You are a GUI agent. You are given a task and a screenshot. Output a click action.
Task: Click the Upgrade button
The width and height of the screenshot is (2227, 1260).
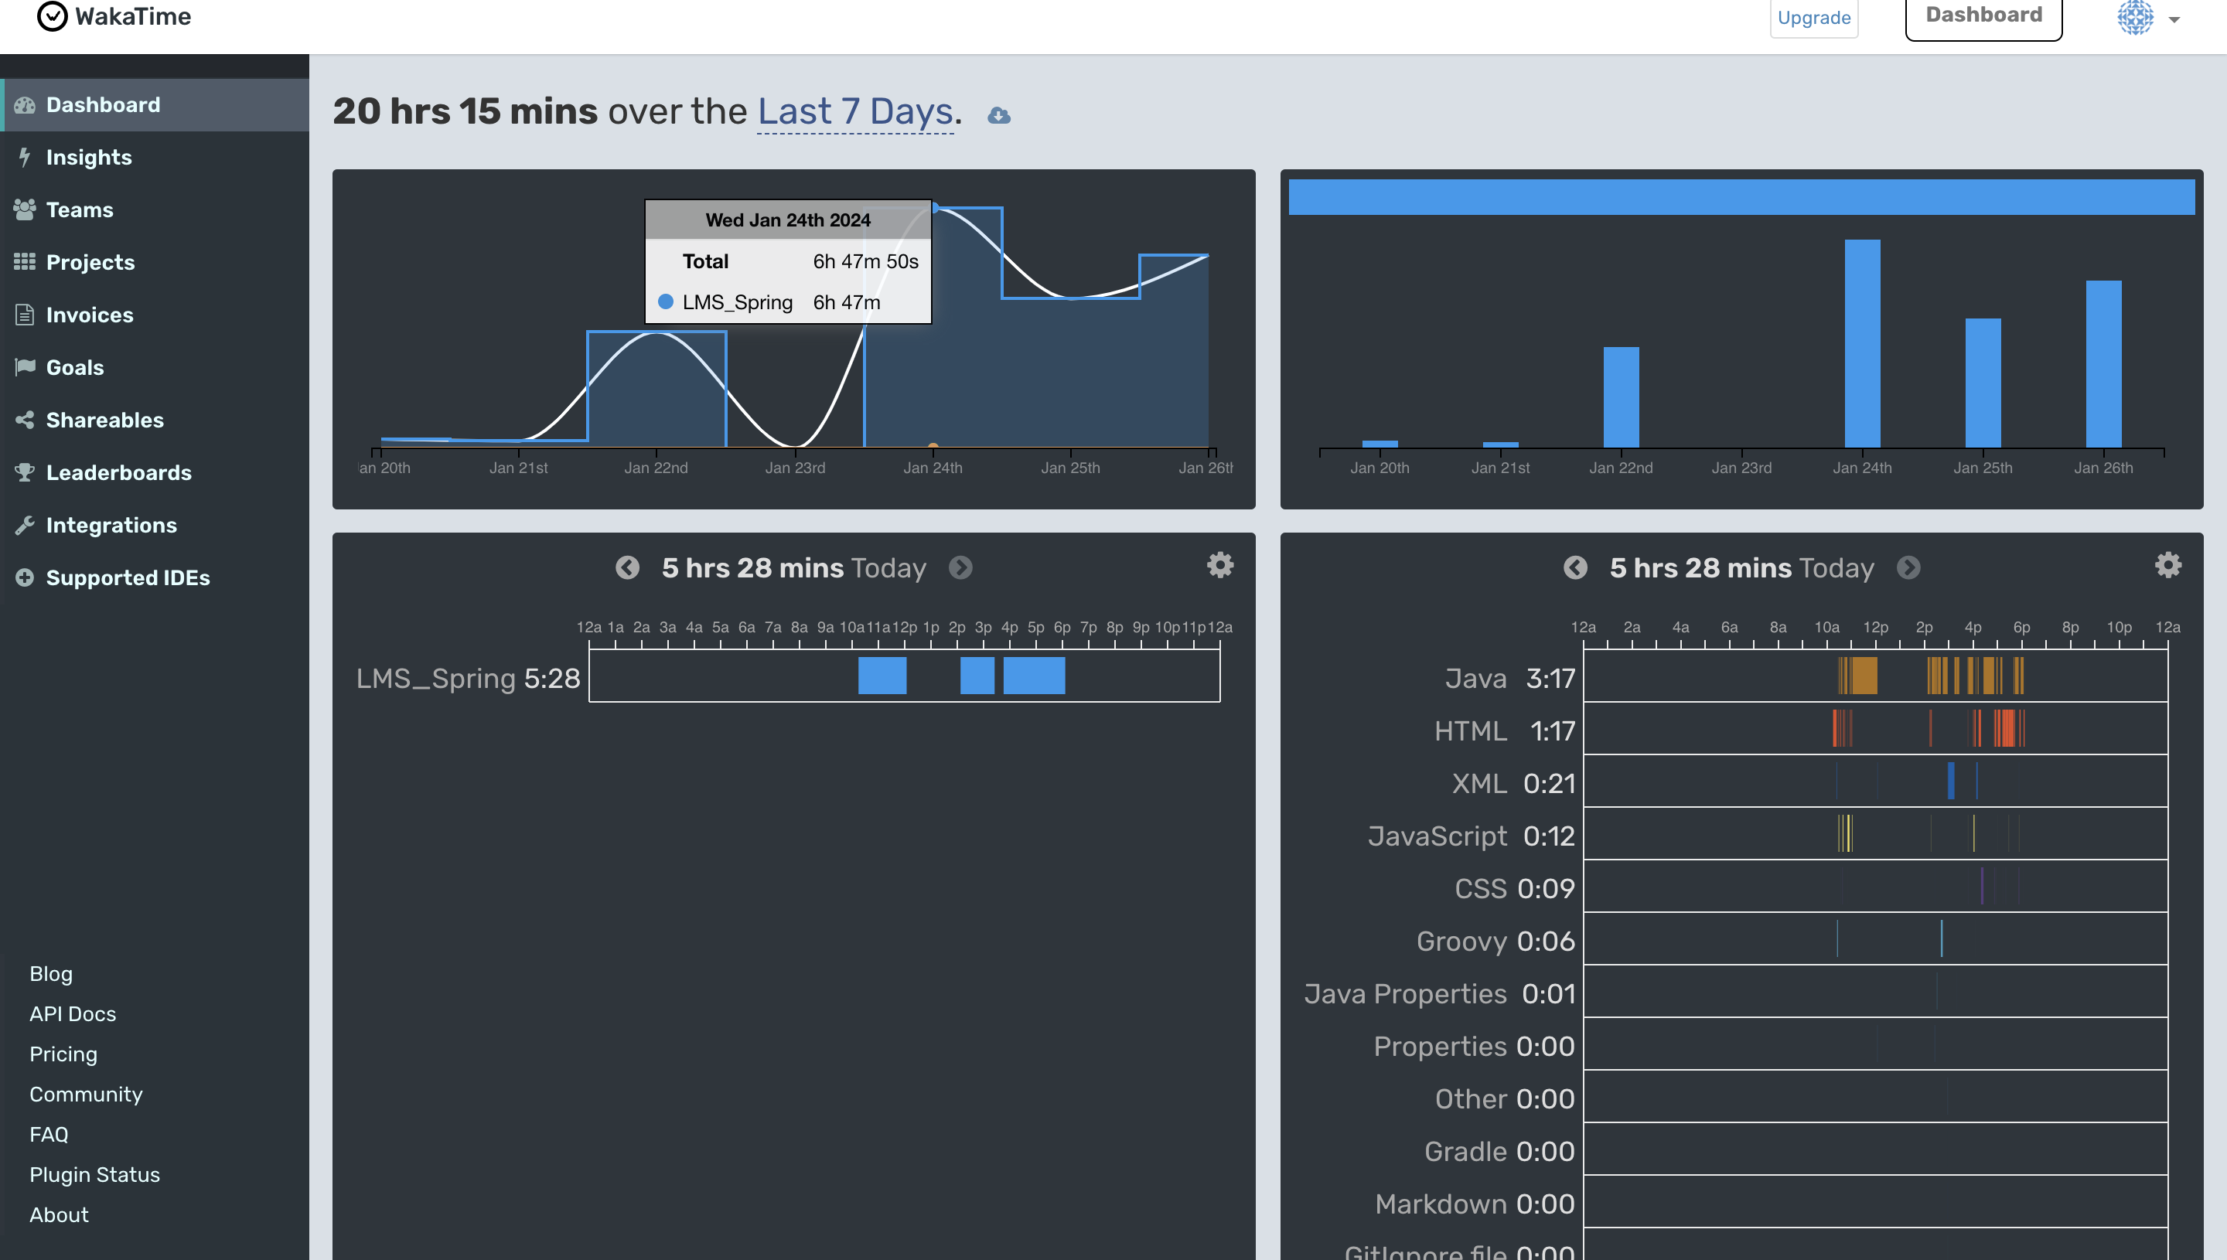1813,17
